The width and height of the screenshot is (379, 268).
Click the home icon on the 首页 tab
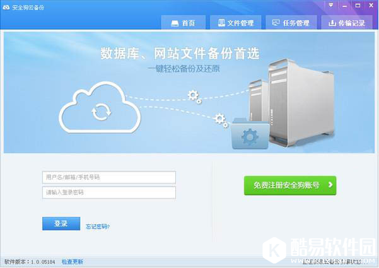175,23
